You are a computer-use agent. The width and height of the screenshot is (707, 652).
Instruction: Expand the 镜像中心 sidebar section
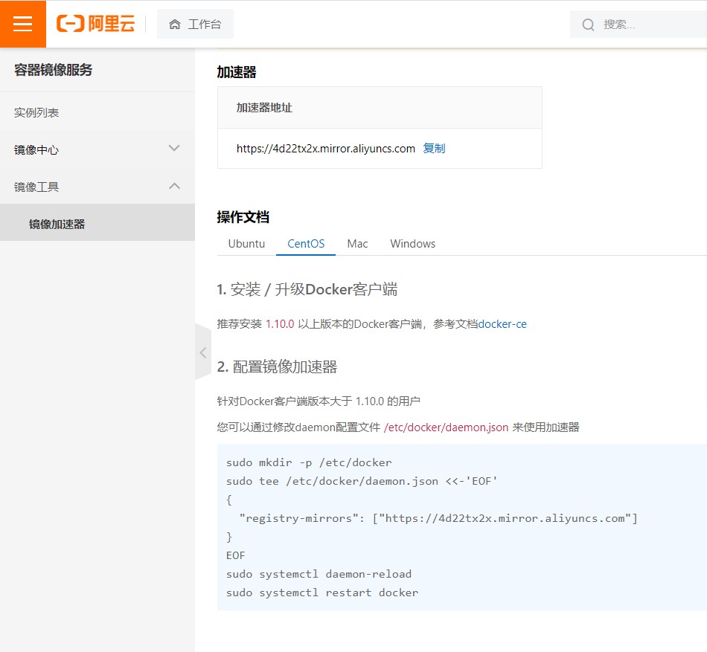point(97,149)
